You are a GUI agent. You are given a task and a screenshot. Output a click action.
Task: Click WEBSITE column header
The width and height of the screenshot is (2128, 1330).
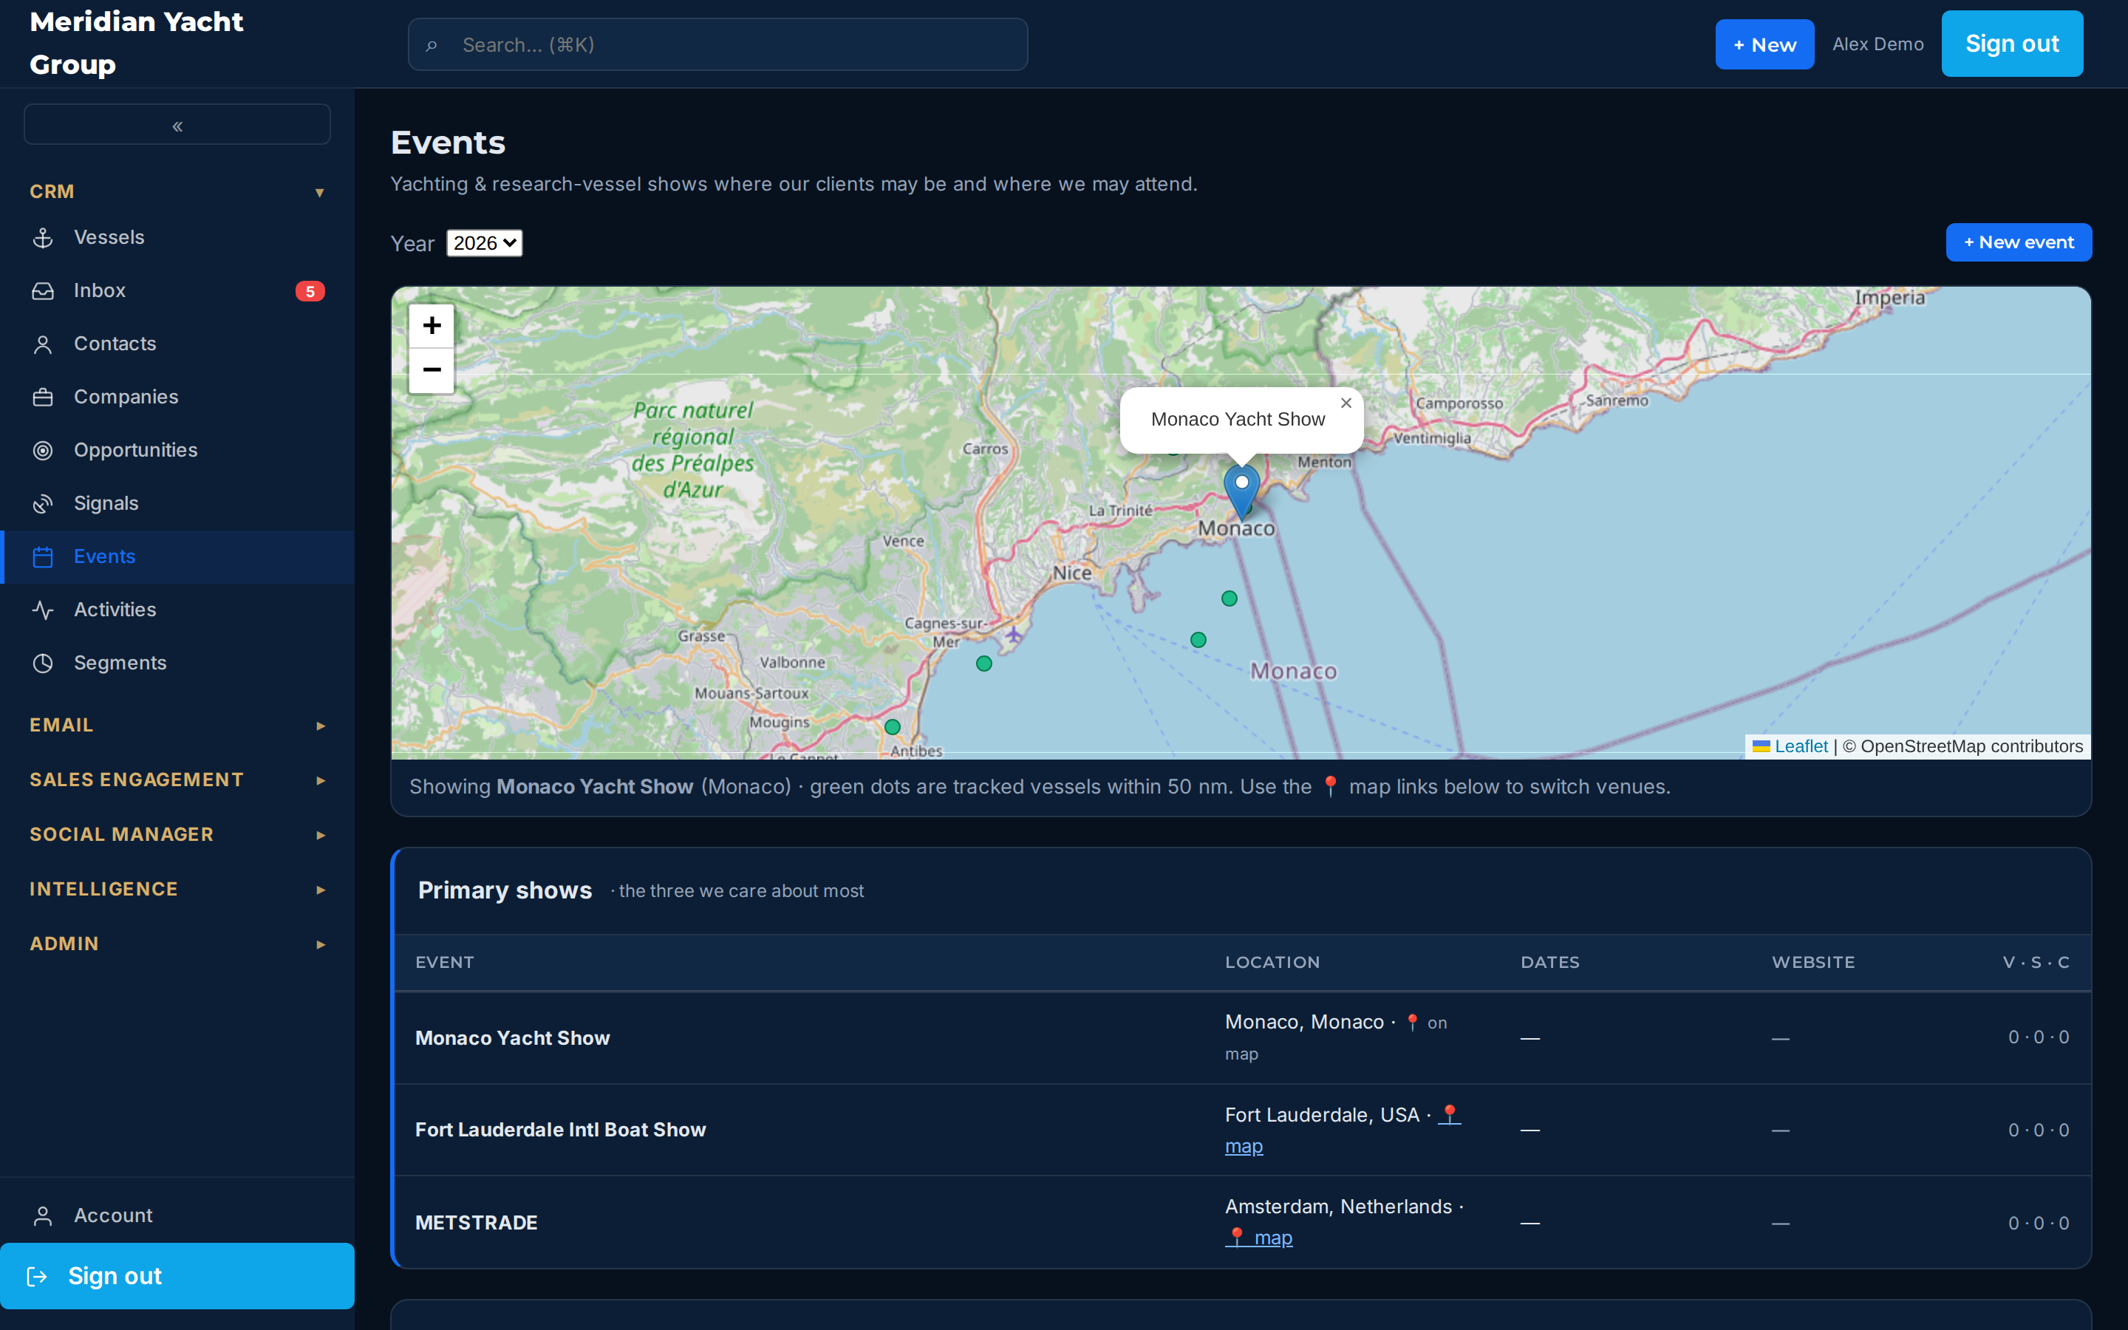click(x=1813, y=962)
